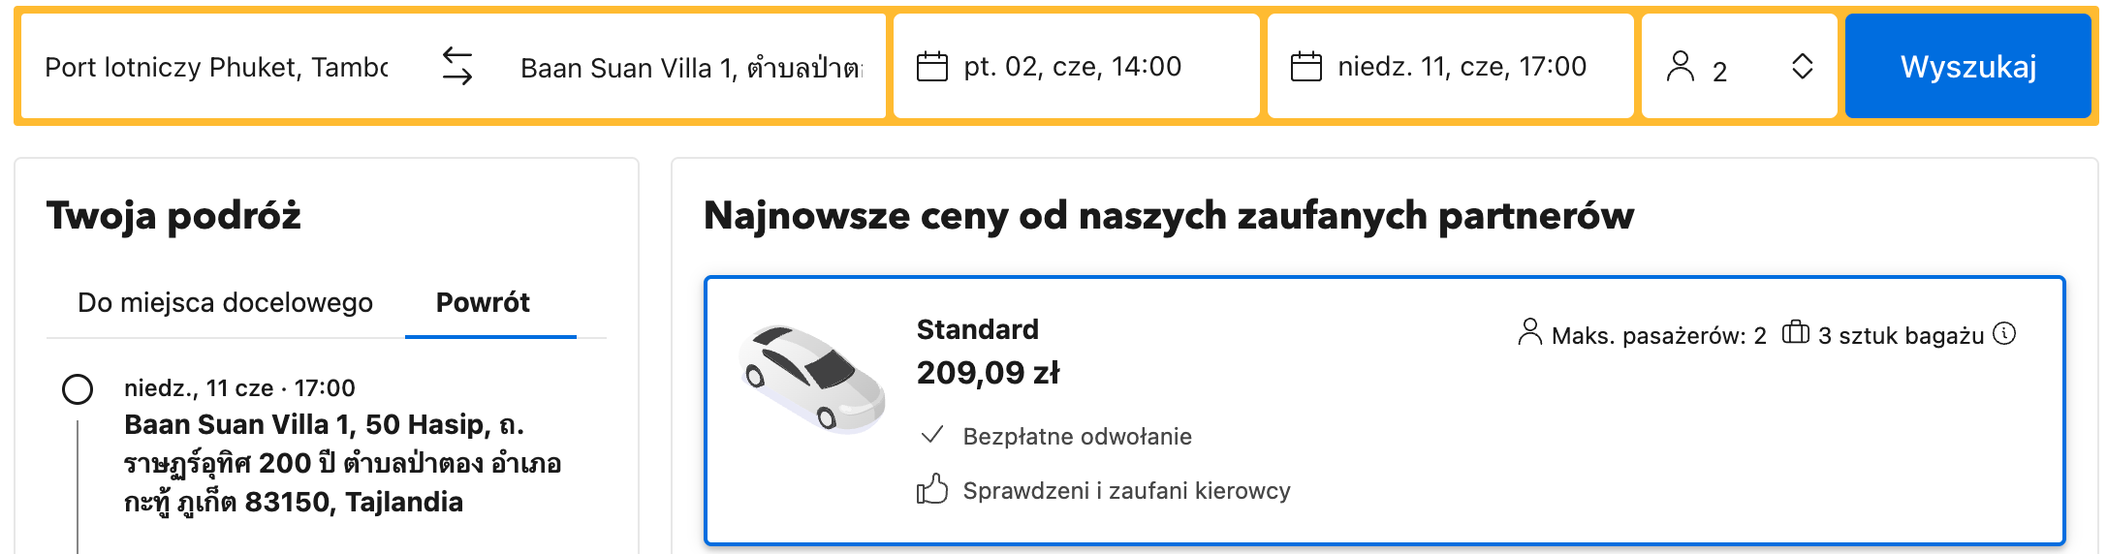2107x554 pixels.
Task: Click checkmark icon beside Bezpłatne odwołanie
Action: (x=932, y=435)
